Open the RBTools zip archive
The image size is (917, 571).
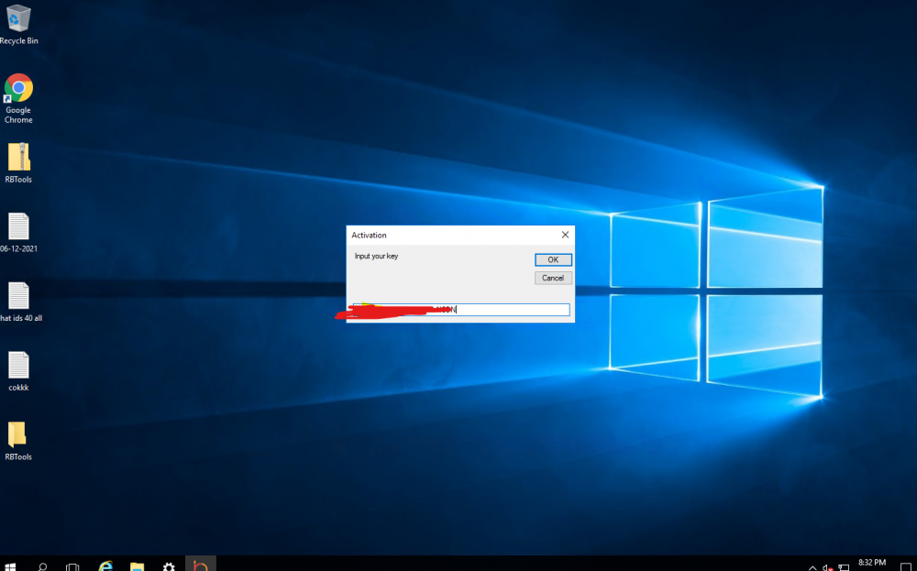click(18, 158)
